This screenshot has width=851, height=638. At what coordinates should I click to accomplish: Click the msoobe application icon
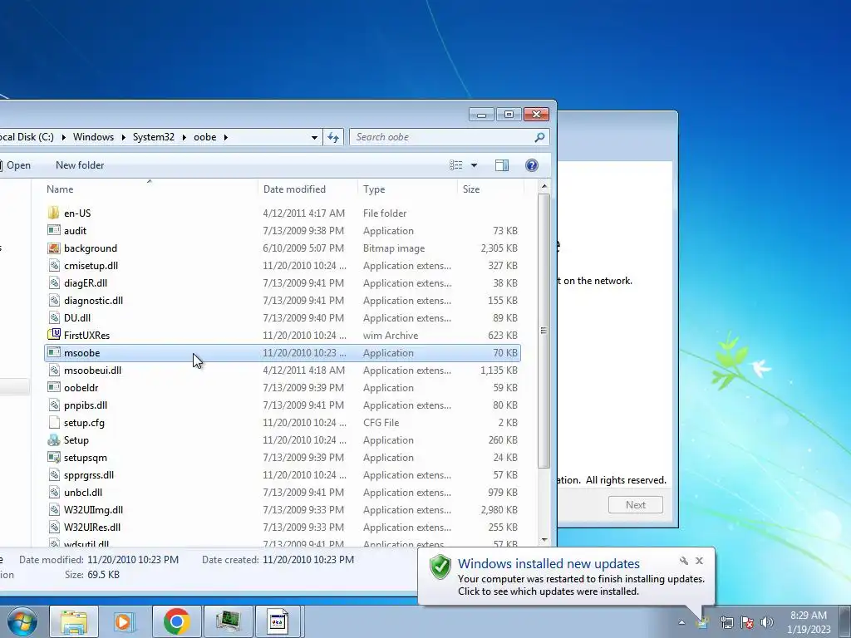point(54,352)
